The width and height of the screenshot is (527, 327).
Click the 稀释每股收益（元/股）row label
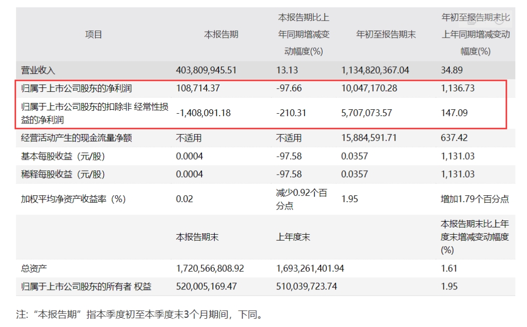(63, 174)
